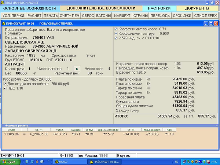This screenshot has width=220, height=165.
Task: Click the ПРЕЙСКУРАНТ 10-01 window title icon
Action: coord(4,23)
